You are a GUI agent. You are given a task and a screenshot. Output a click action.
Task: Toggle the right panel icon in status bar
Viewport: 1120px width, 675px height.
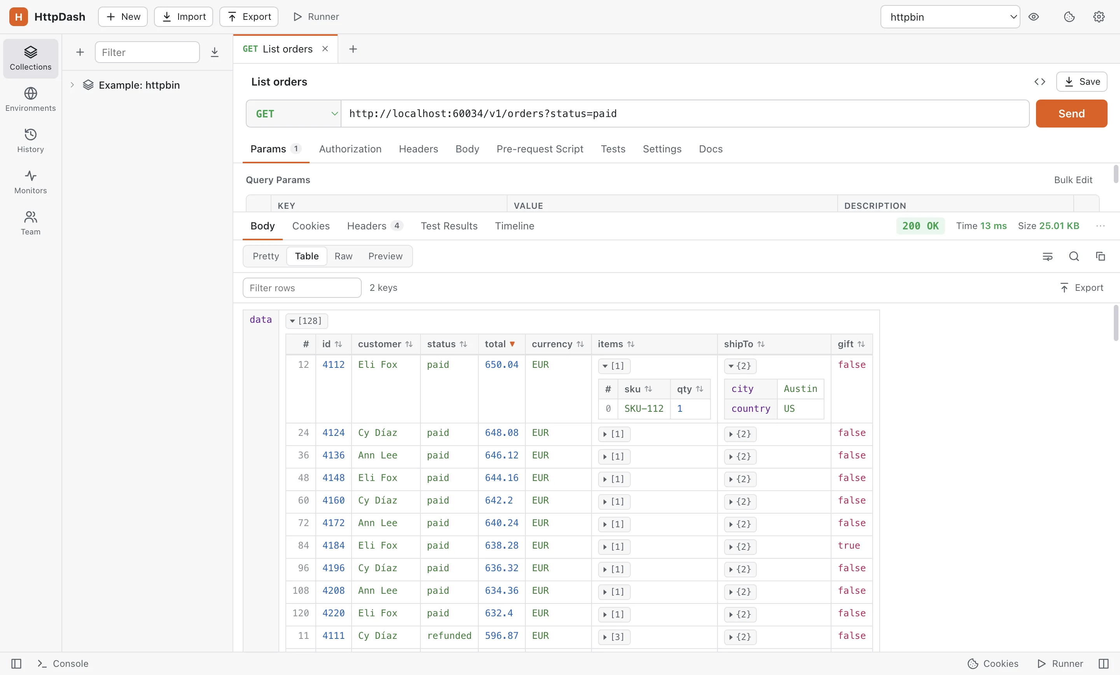coord(1104,664)
